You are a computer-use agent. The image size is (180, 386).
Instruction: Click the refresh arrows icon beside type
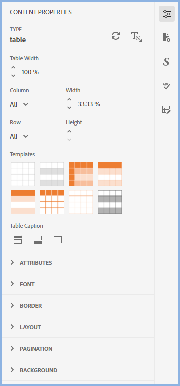point(116,36)
